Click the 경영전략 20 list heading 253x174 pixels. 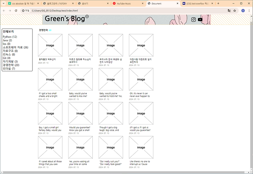click(x=45, y=30)
